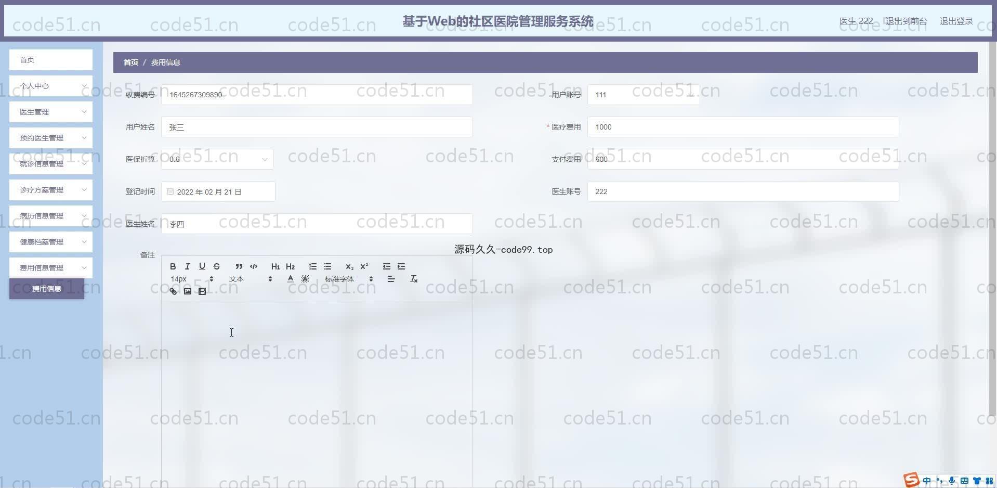Screen dimensions: 997x488
Task: Increase the text indent
Action: tap(401, 266)
